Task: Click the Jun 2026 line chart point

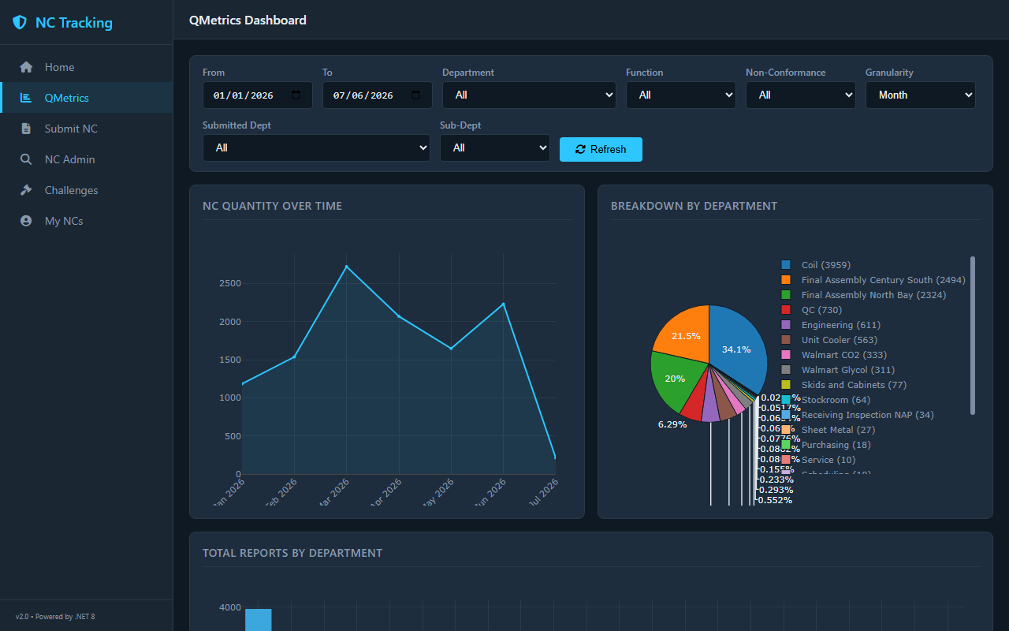Action: point(503,304)
